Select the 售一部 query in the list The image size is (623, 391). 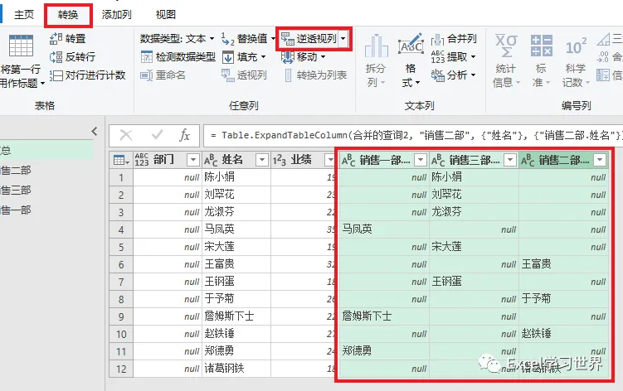16,210
